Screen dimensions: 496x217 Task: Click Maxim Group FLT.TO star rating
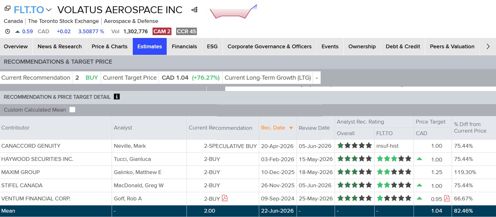[x=394, y=172]
